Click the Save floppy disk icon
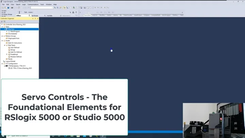 [x=8, y=8]
